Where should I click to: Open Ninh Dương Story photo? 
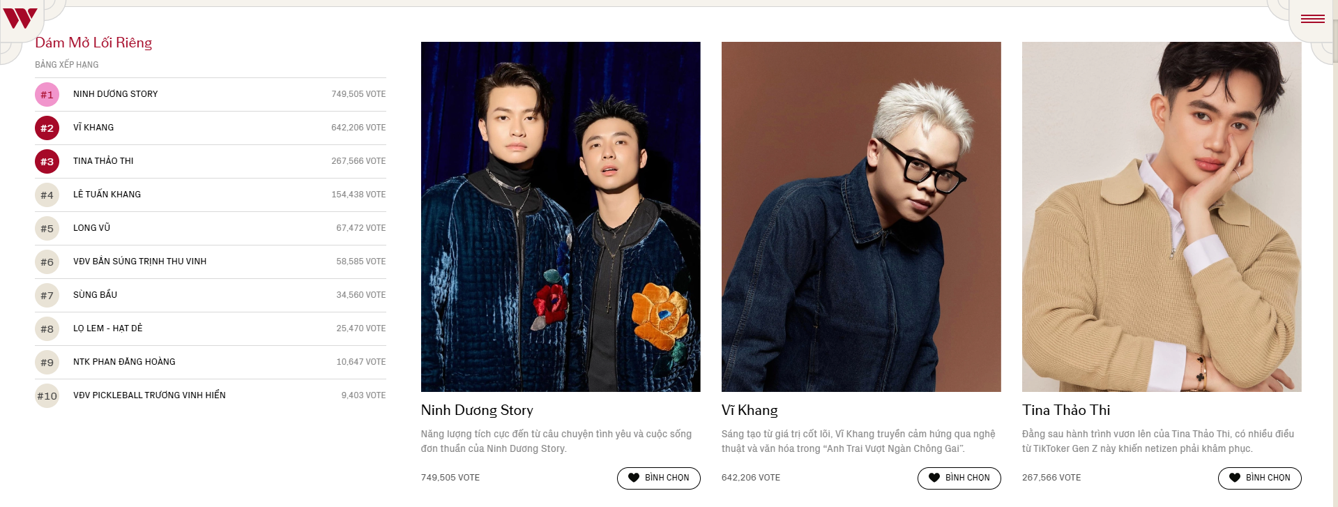(x=561, y=217)
